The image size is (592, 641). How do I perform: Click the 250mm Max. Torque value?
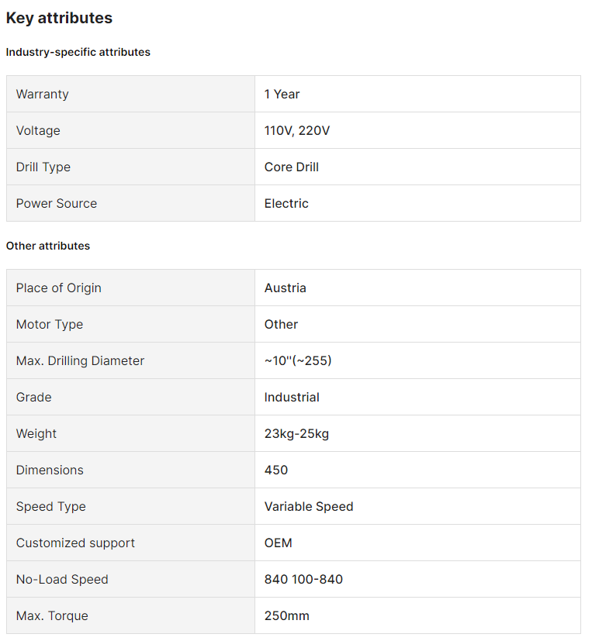coord(287,616)
